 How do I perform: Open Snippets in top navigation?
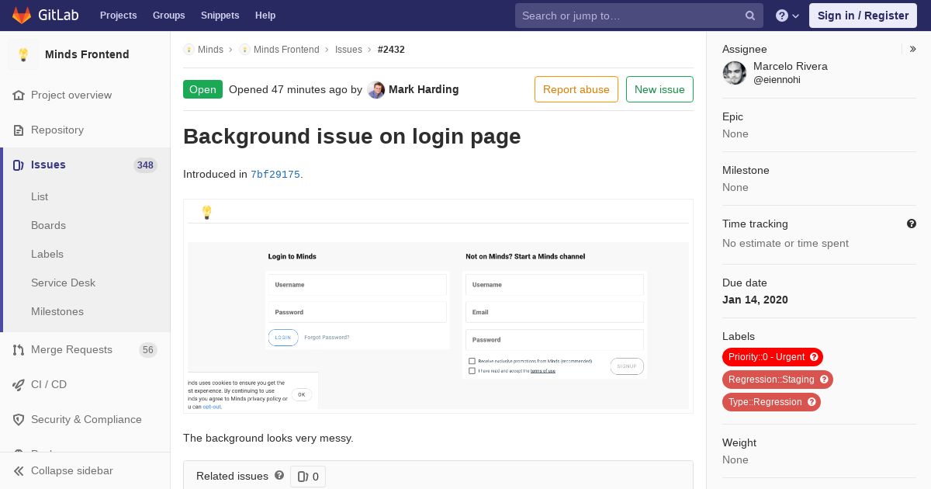tap(220, 16)
